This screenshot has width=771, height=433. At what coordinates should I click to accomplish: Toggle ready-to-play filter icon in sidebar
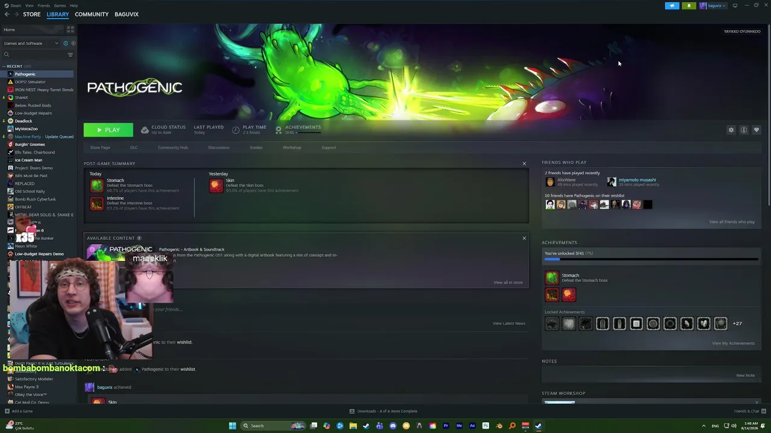[73, 43]
